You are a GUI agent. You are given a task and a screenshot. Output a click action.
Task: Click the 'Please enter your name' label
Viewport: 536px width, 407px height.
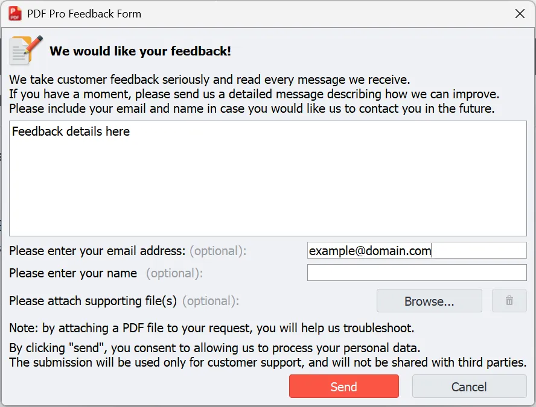pos(73,273)
